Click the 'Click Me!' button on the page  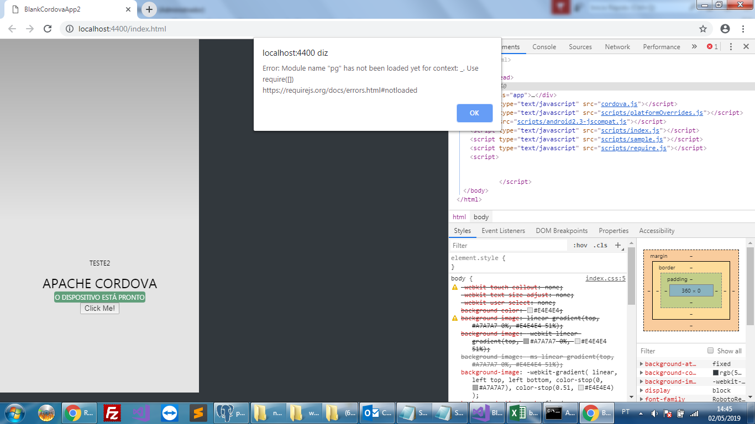(99, 309)
